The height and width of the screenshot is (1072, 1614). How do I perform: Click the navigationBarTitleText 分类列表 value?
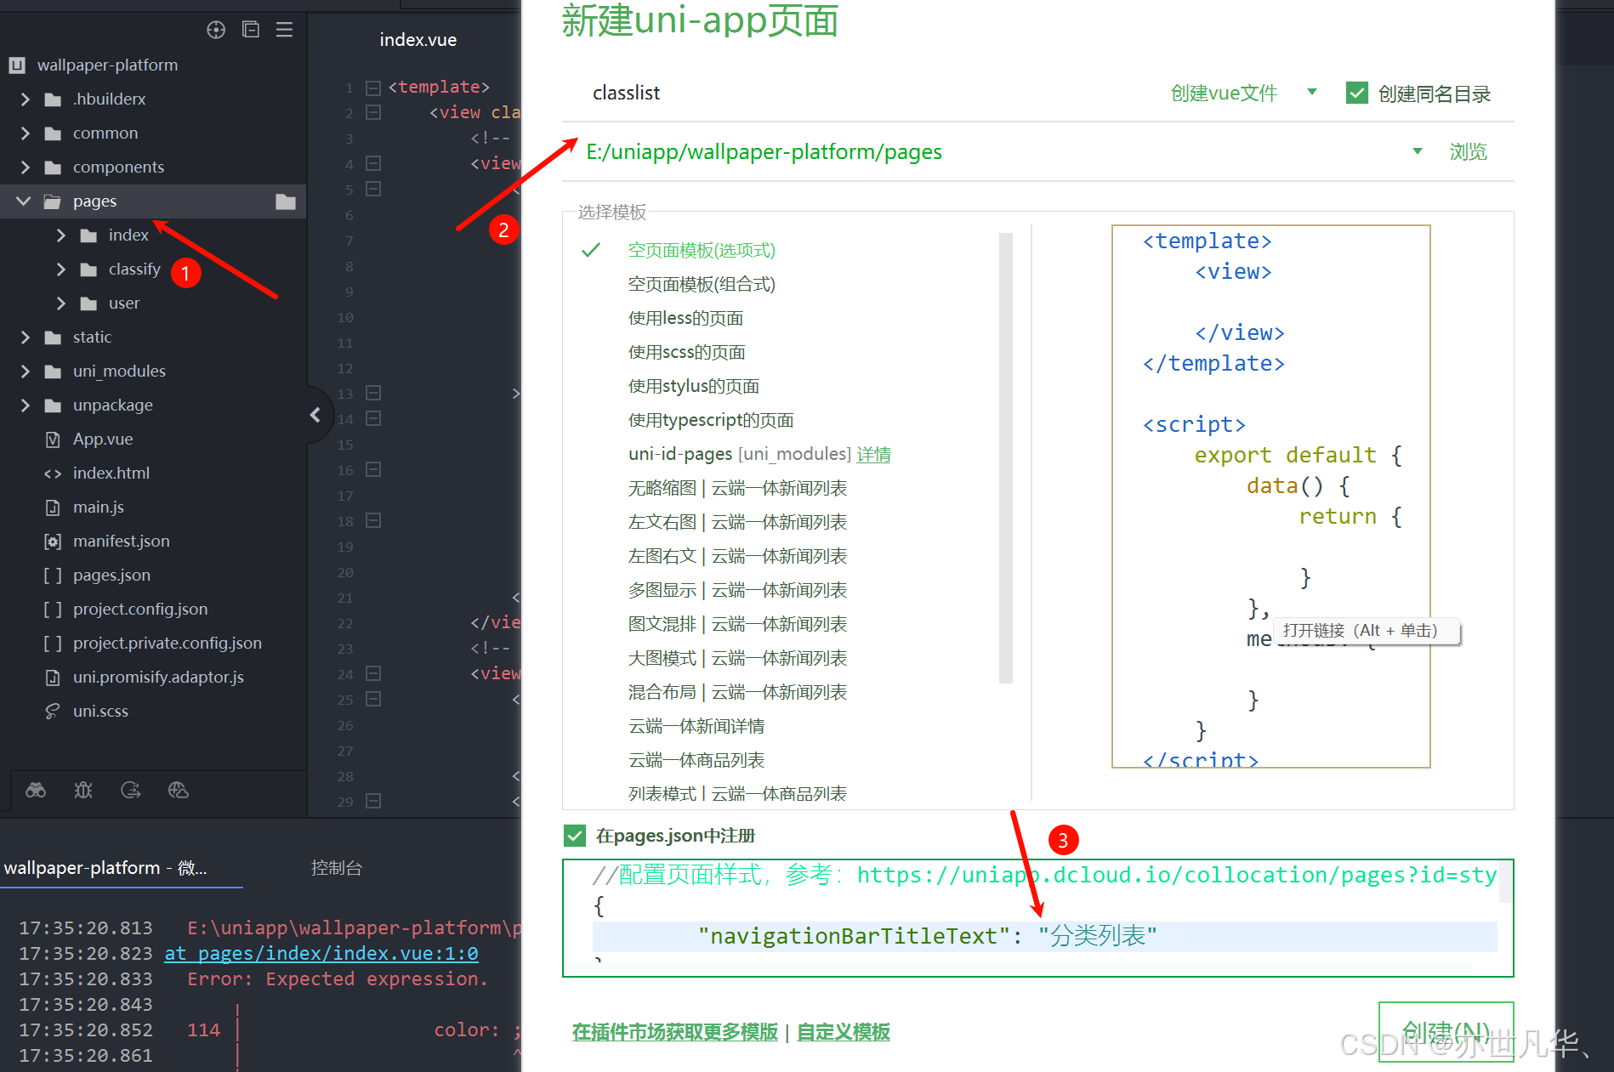click(1097, 936)
